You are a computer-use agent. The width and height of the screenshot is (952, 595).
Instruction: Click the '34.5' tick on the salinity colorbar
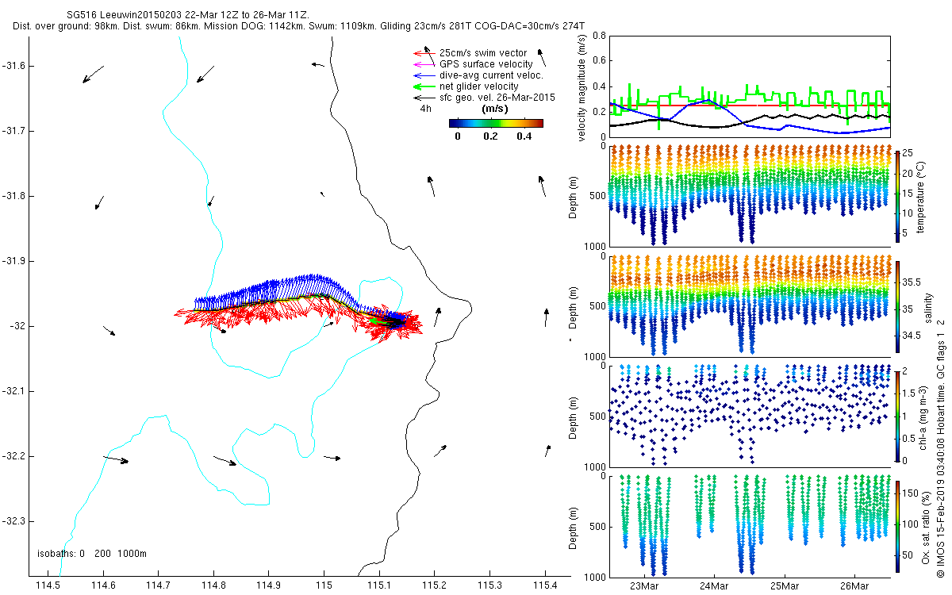912,336
